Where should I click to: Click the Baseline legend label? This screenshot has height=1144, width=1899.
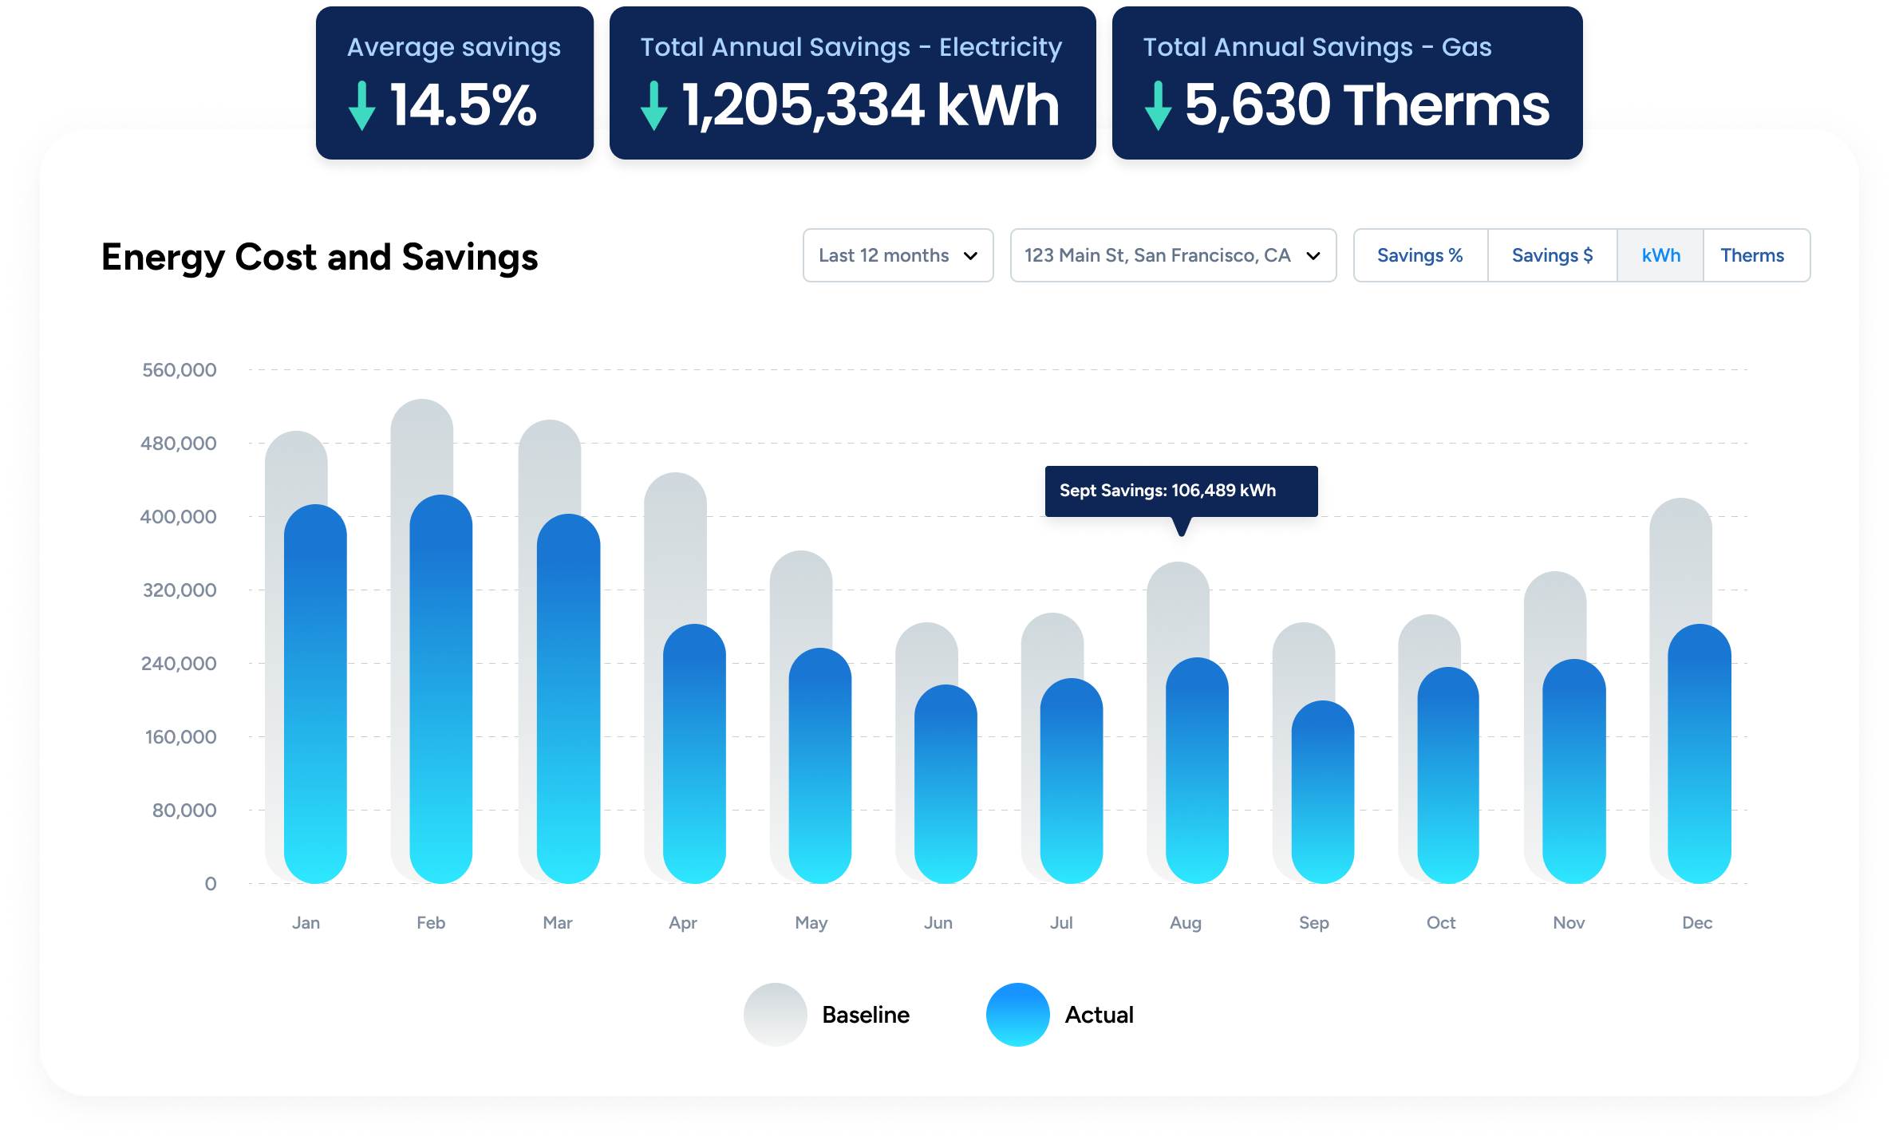[866, 1015]
